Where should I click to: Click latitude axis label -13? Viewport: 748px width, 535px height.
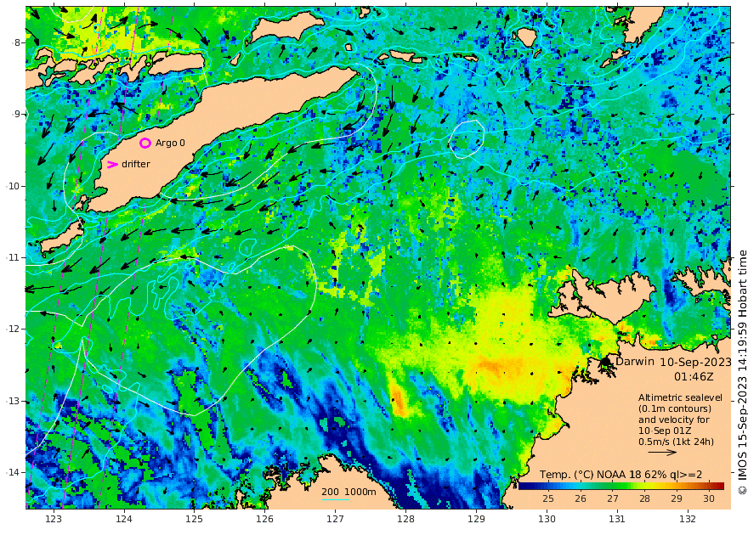click(14, 401)
